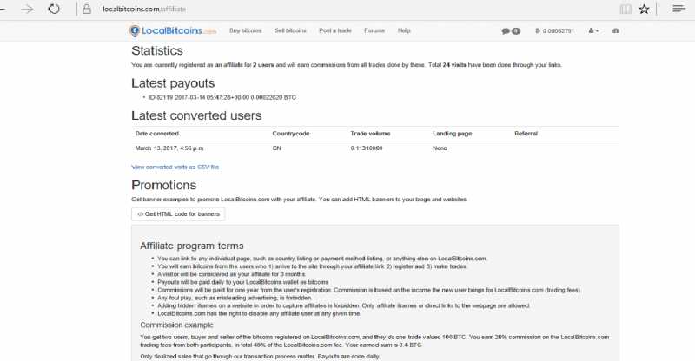The width and height of the screenshot is (695, 361).
Task: Click the Latest payouts heading
Action: (x=173, y=83)
